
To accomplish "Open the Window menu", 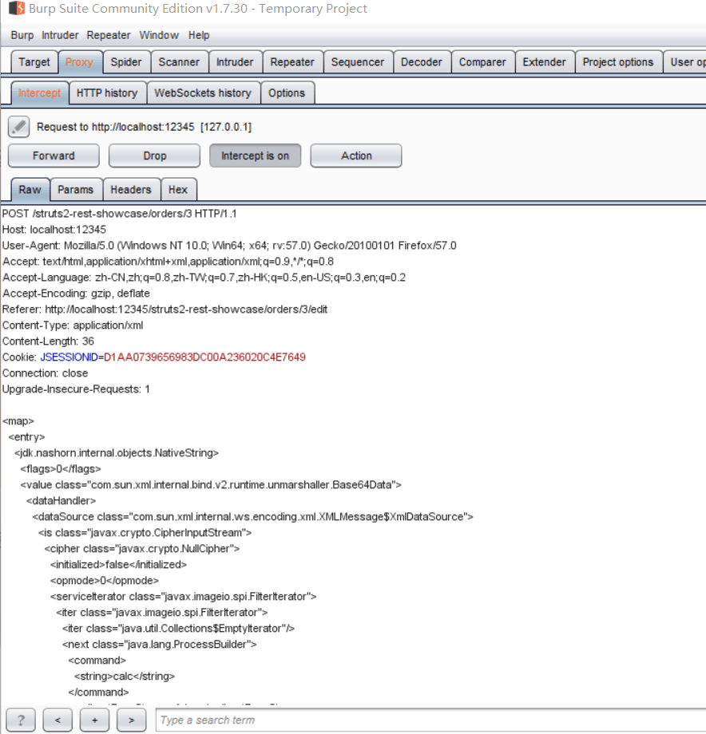I will click(x=159, y=35).
